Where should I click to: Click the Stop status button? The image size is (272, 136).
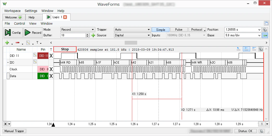click(x=65, y=49)
